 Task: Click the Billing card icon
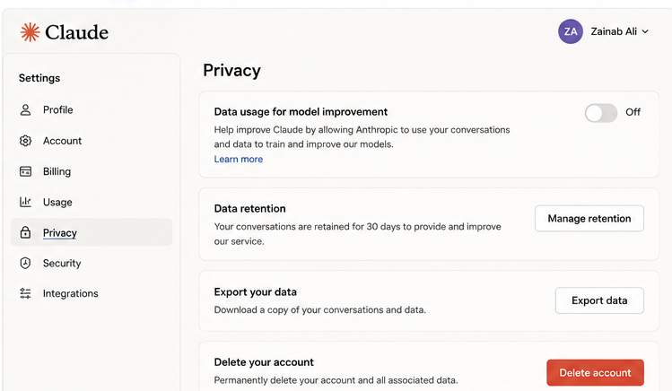pyautogui.click(x=26, y=171)
